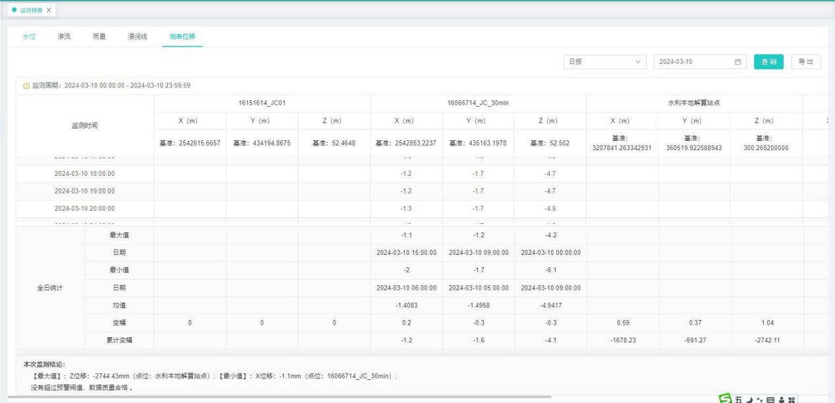835x403 pixels.
Task: Close the 监测报表 page tab
Action: (49, 11)
